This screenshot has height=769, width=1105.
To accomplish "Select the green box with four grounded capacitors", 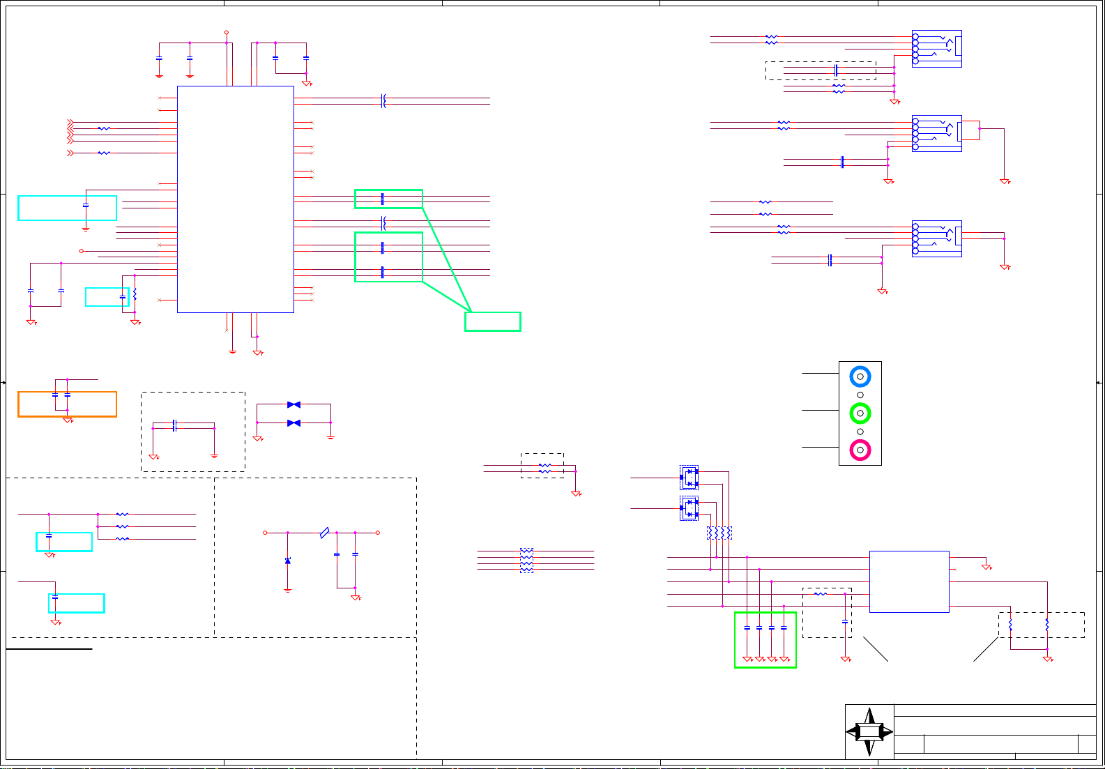I will click(765, 640).
